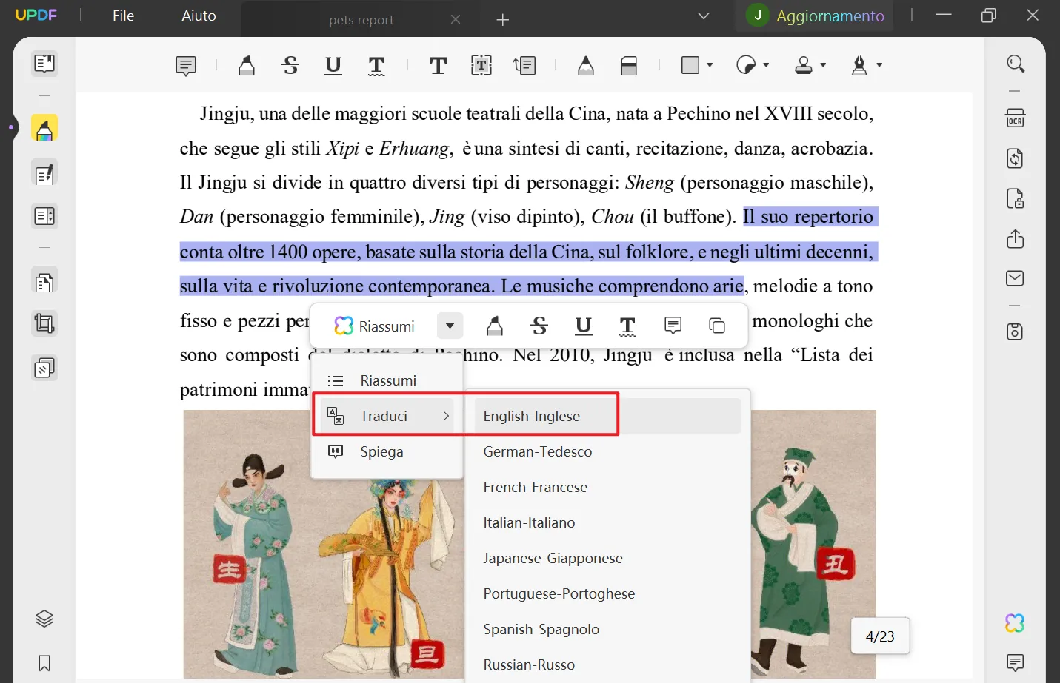Click the Riassumi AI button in floating toolbar

coord(375,326)
